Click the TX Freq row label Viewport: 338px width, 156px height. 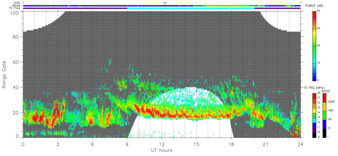coord(15,8)
